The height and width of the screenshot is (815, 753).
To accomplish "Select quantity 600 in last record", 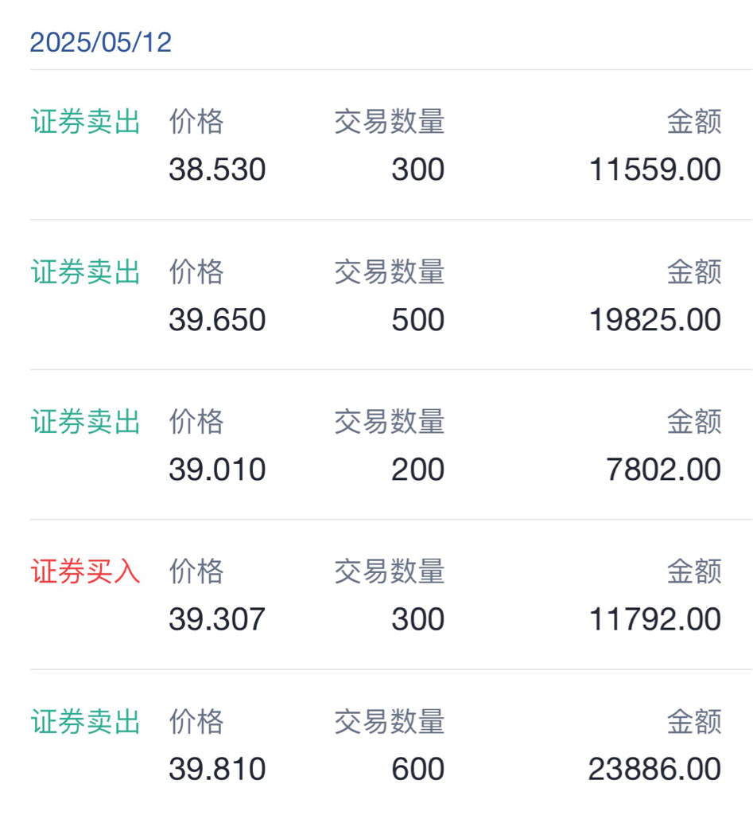I will point(418,769).
